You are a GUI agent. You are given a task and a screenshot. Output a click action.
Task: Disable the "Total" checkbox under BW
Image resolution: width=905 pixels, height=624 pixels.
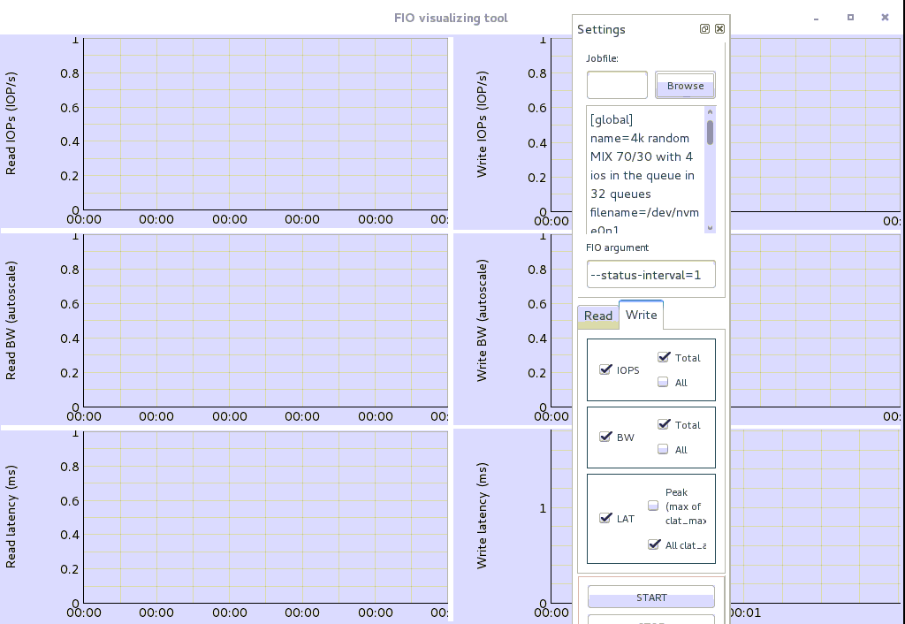coord(663,424)
